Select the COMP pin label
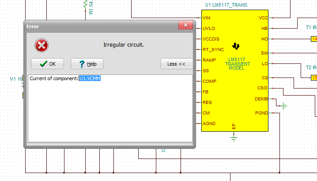Viewport: 317px width, 181px height. pos(209,81)
